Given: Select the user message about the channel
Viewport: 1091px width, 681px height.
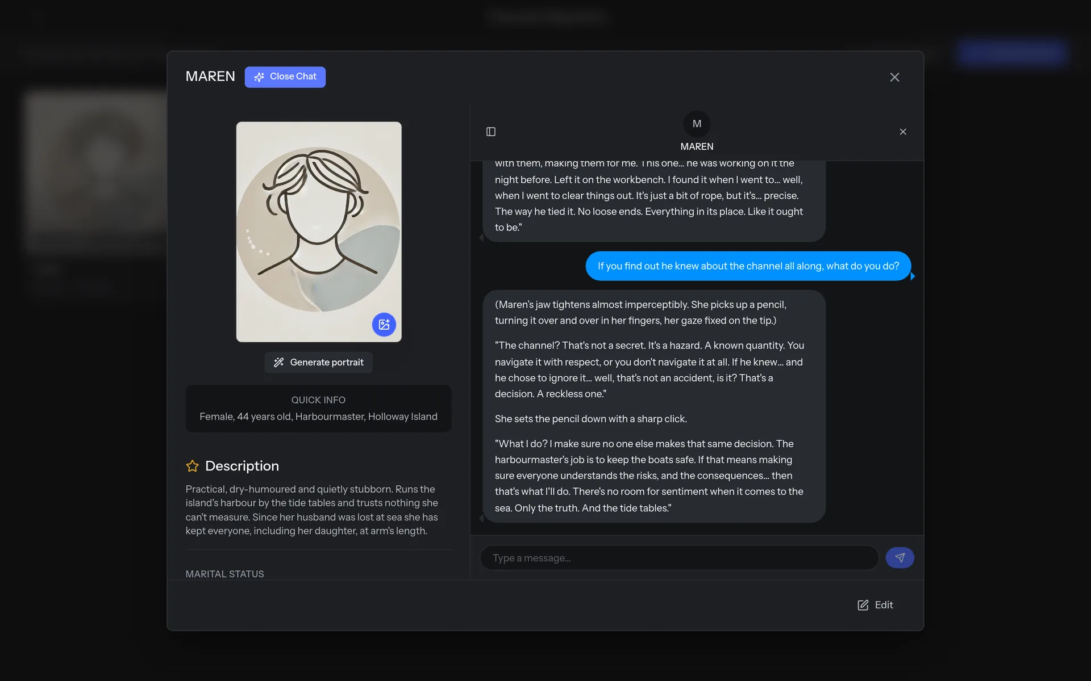Looking at the screenshot, I should [748, 266].
